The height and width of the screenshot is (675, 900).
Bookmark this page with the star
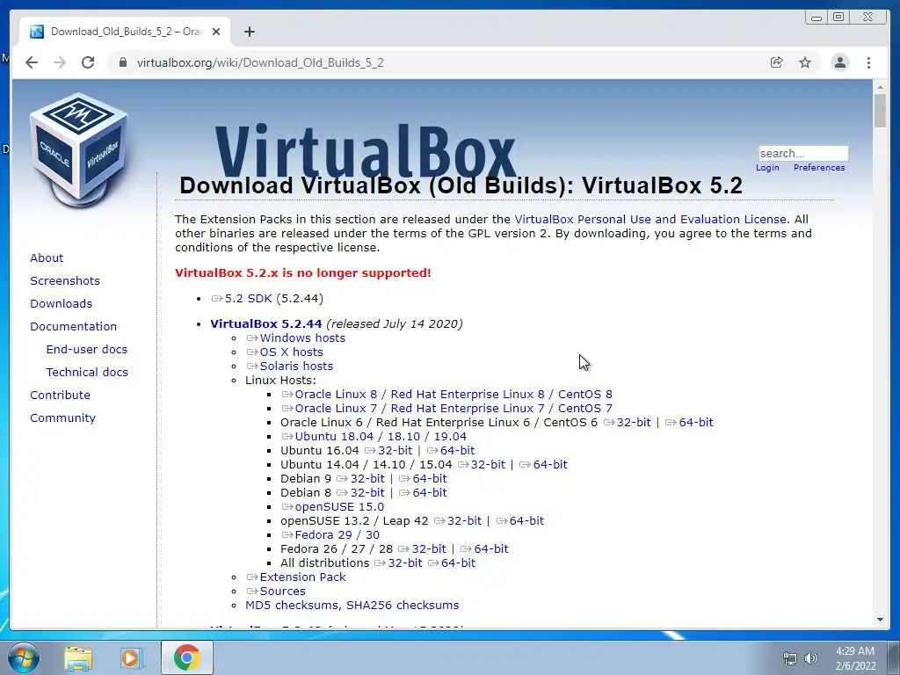(x=805, y=62)
